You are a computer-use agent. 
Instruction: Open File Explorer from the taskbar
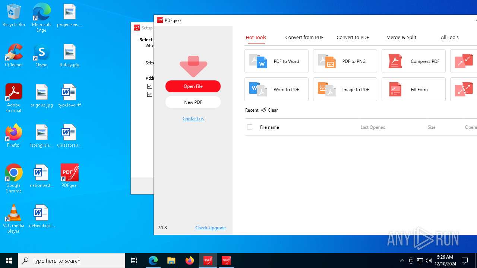[x=171, y=261]
